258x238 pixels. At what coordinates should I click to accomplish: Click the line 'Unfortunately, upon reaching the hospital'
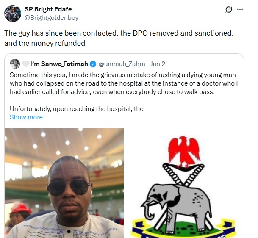coord(77,109)
